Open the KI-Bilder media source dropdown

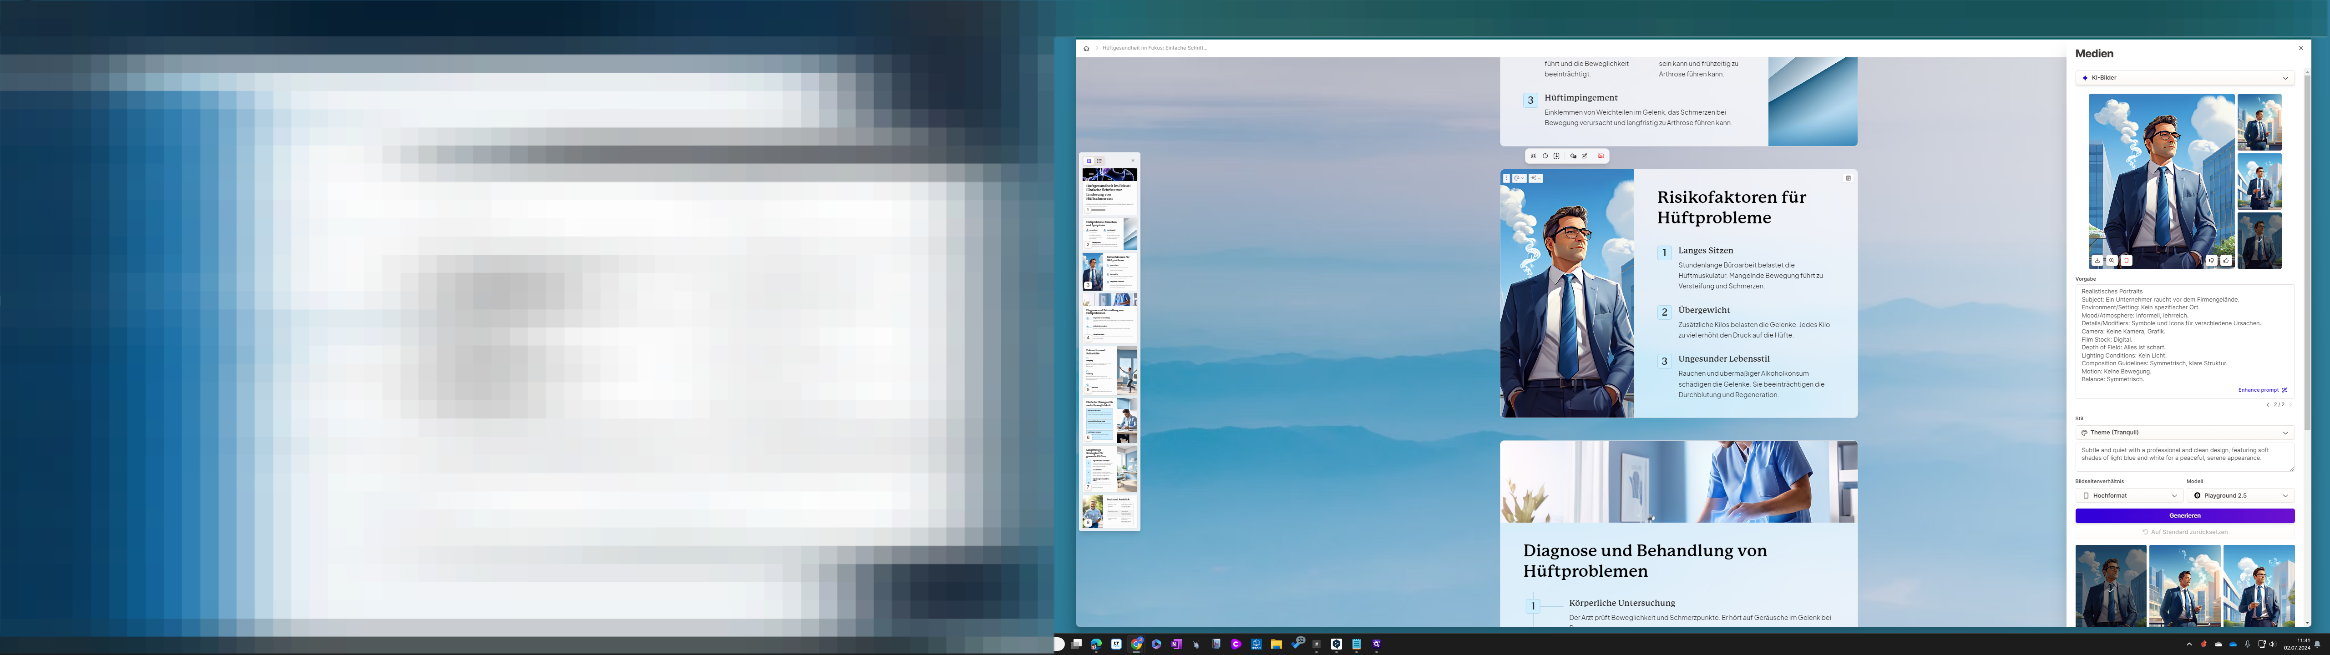click(2184, 78)
